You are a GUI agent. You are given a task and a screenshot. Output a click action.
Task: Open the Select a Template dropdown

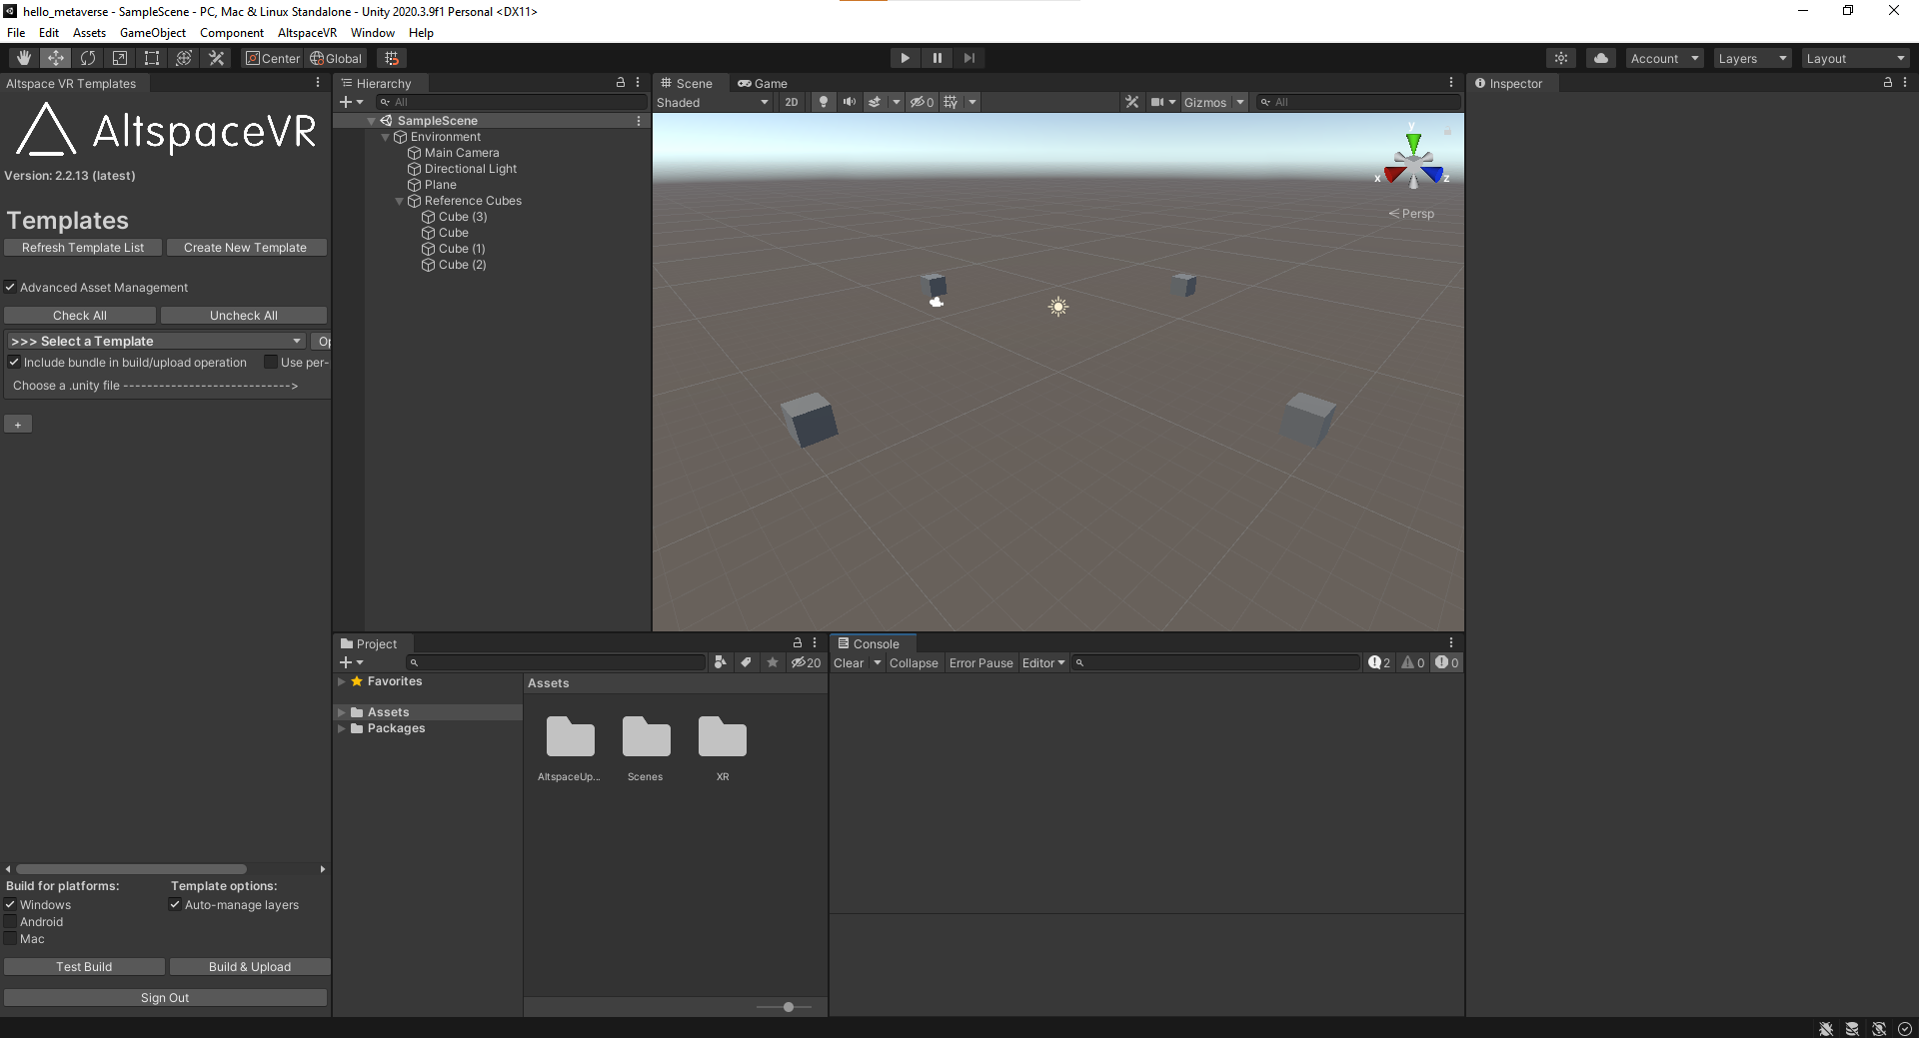[155, 341]
